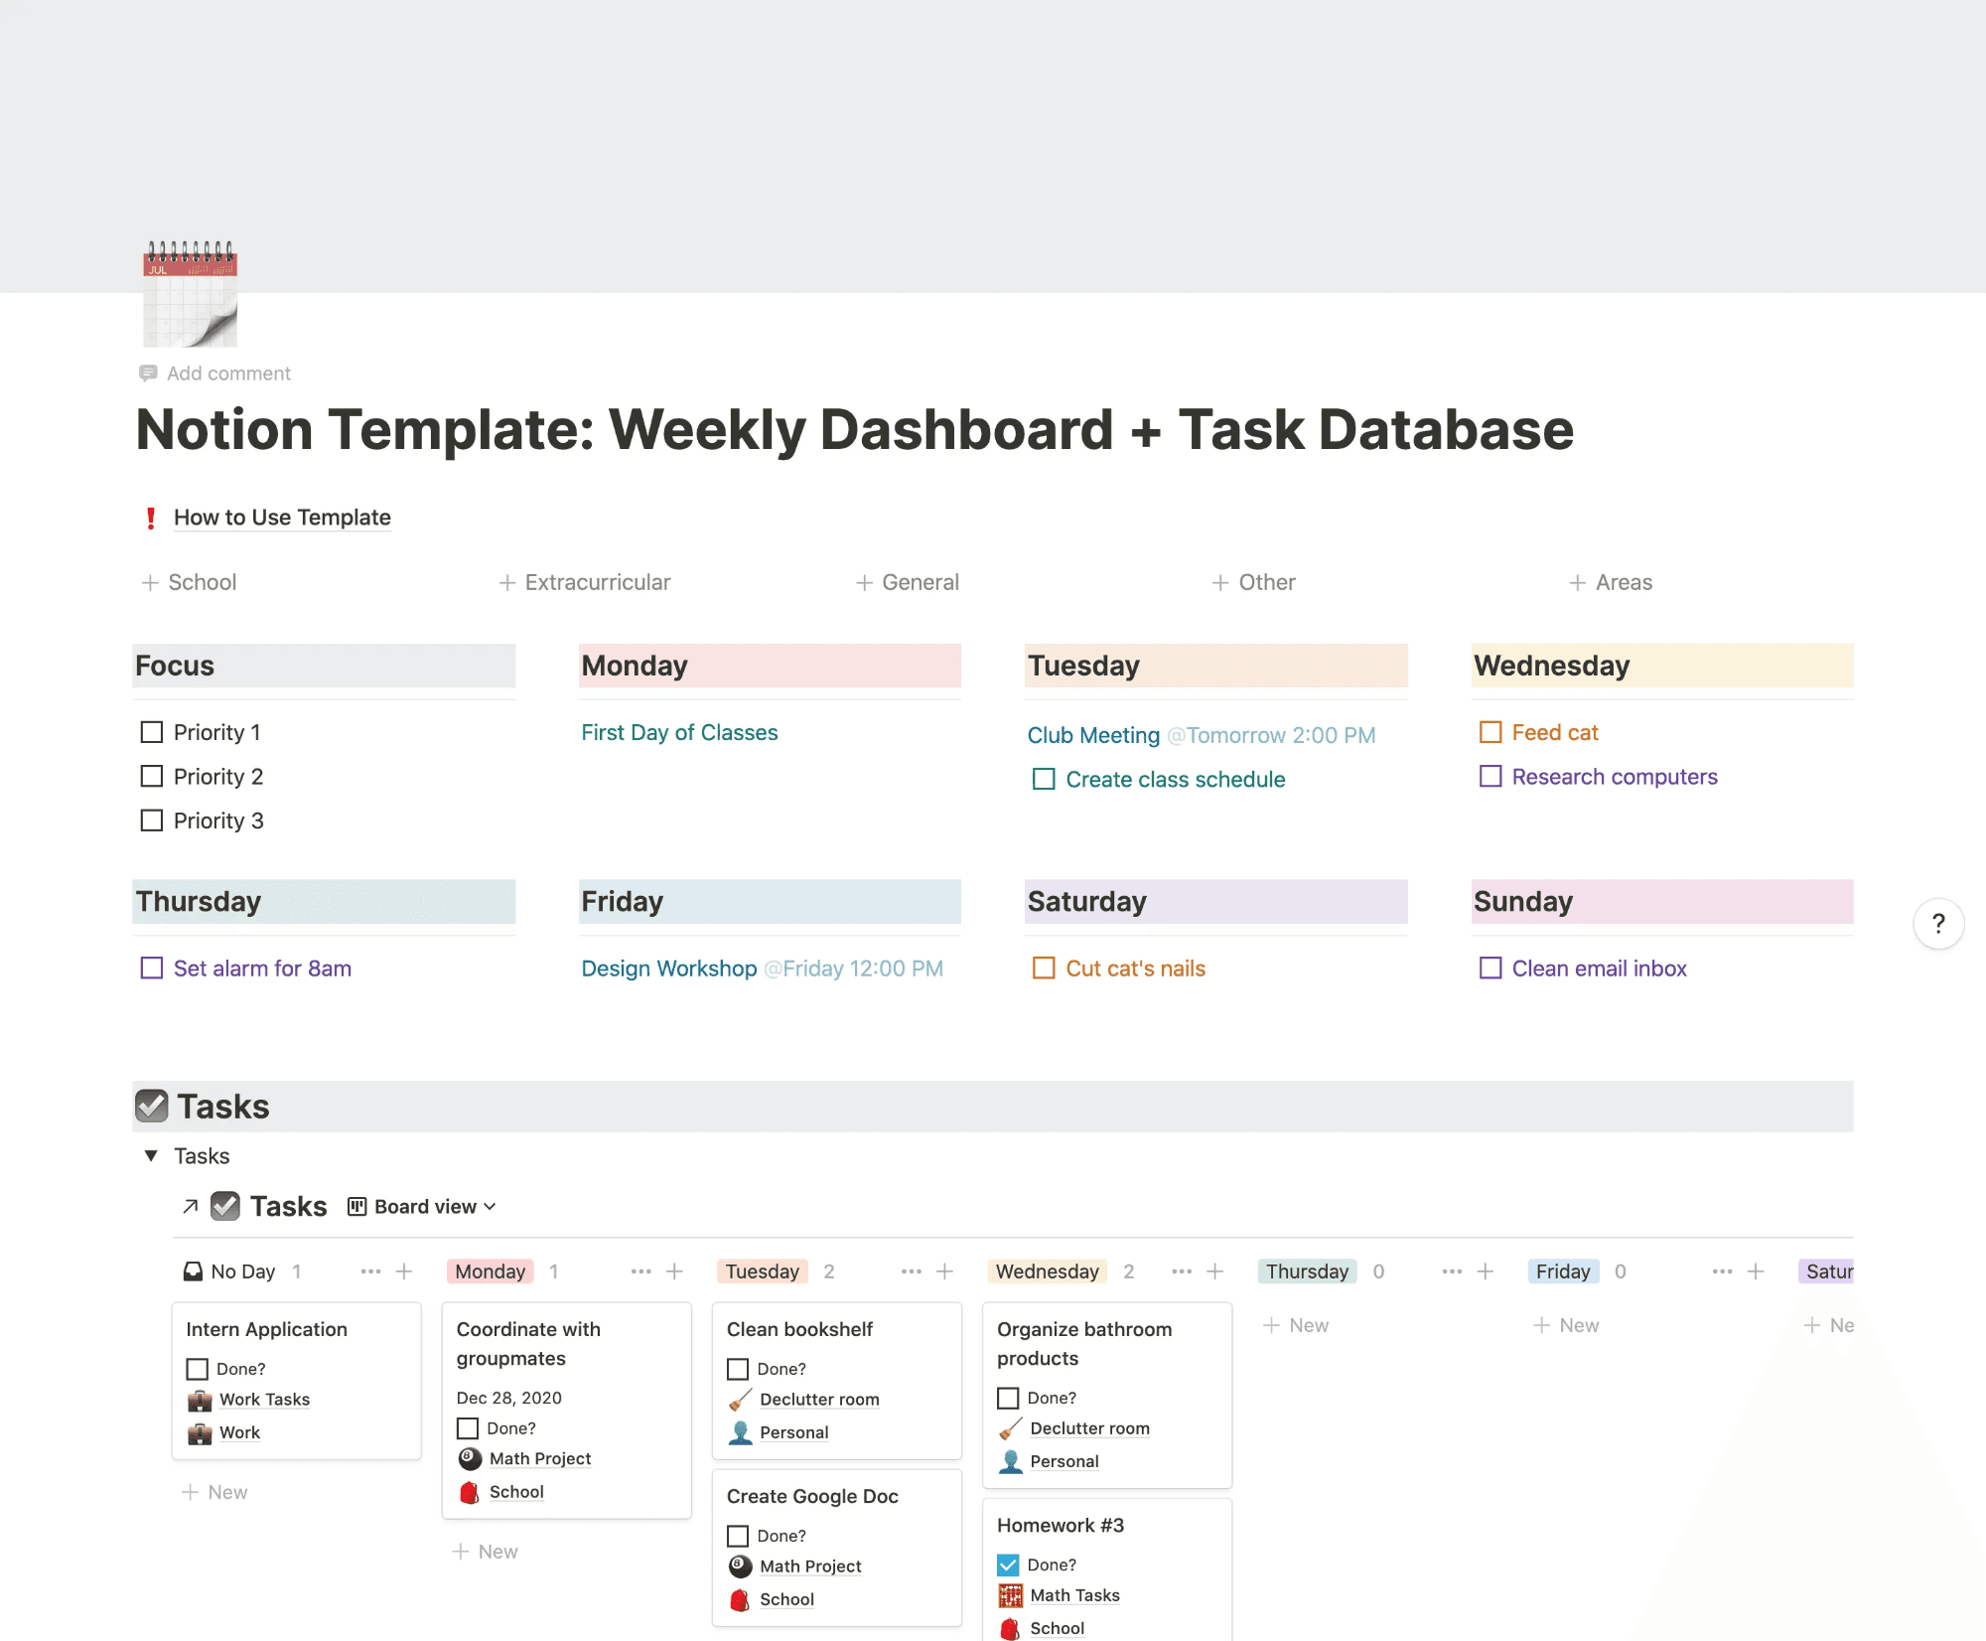Click the plus icon beside School template button
1986x1641 pixels.
150,583
